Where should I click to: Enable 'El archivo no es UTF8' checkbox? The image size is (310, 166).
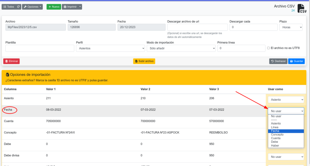point(269,48)
